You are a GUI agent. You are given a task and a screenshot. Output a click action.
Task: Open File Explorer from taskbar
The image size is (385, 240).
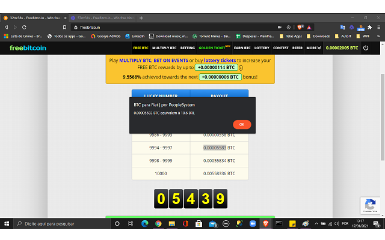click(x=172, y=224)
